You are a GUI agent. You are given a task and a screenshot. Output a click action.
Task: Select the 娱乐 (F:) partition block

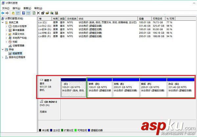coord(153,88)
